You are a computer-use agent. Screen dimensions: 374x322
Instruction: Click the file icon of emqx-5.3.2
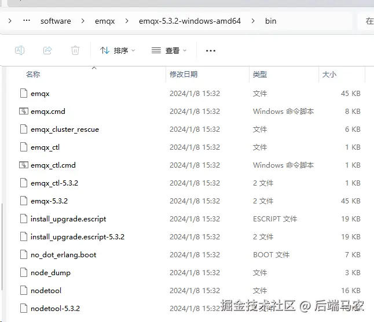24,201
